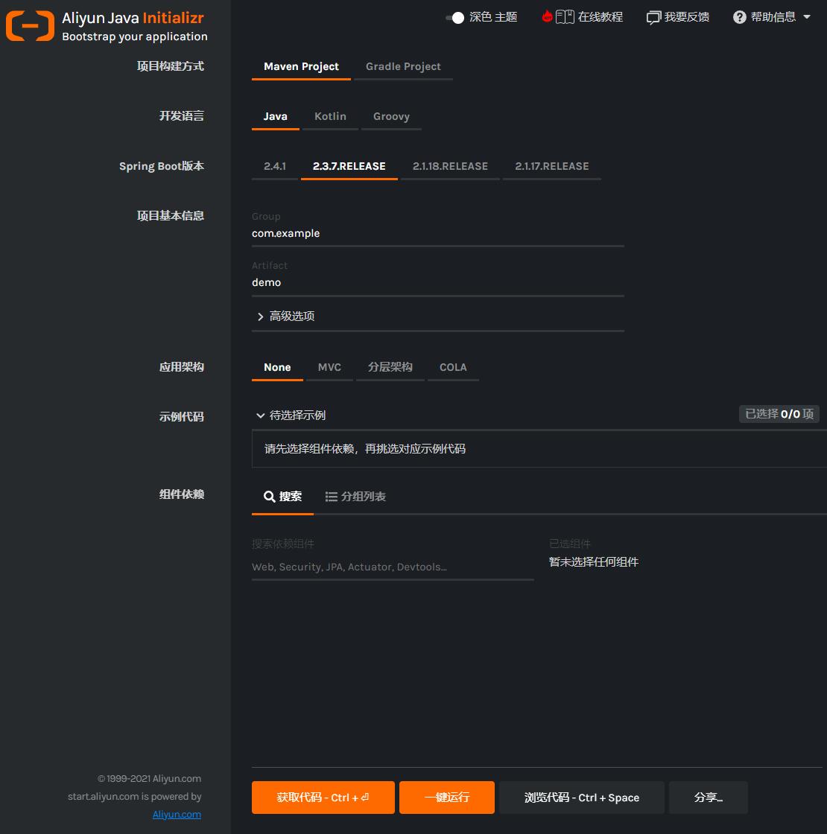Viewport: 827px width, 834px height.
Task: Select MVC application architecture
Action: pyautogui.click(x=329, y=368)
